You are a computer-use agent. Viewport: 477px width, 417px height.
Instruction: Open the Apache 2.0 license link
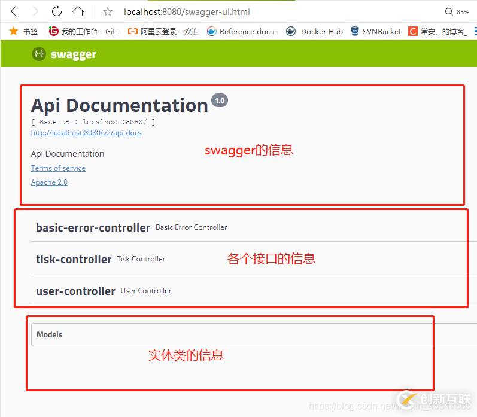click(x=49, y=182)
